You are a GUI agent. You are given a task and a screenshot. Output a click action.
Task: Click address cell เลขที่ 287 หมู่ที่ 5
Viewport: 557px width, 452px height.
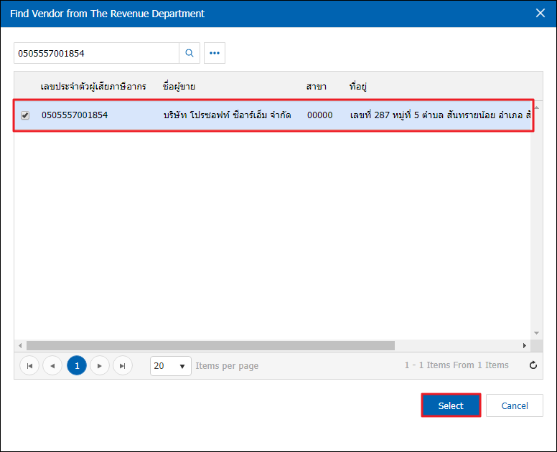pos(441,115)
